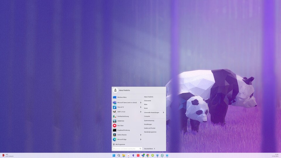Open Einstellungen from the Start menu
The width and height of the screenshot is (281, 158).
pos(148,124)
